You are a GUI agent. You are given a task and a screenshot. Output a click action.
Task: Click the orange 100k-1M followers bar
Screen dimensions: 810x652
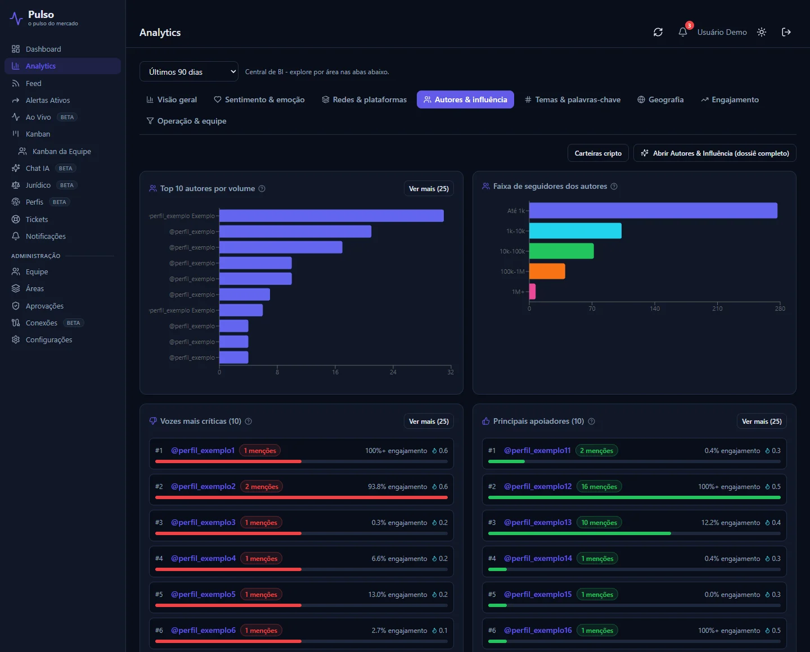click(x=547, y=271)
